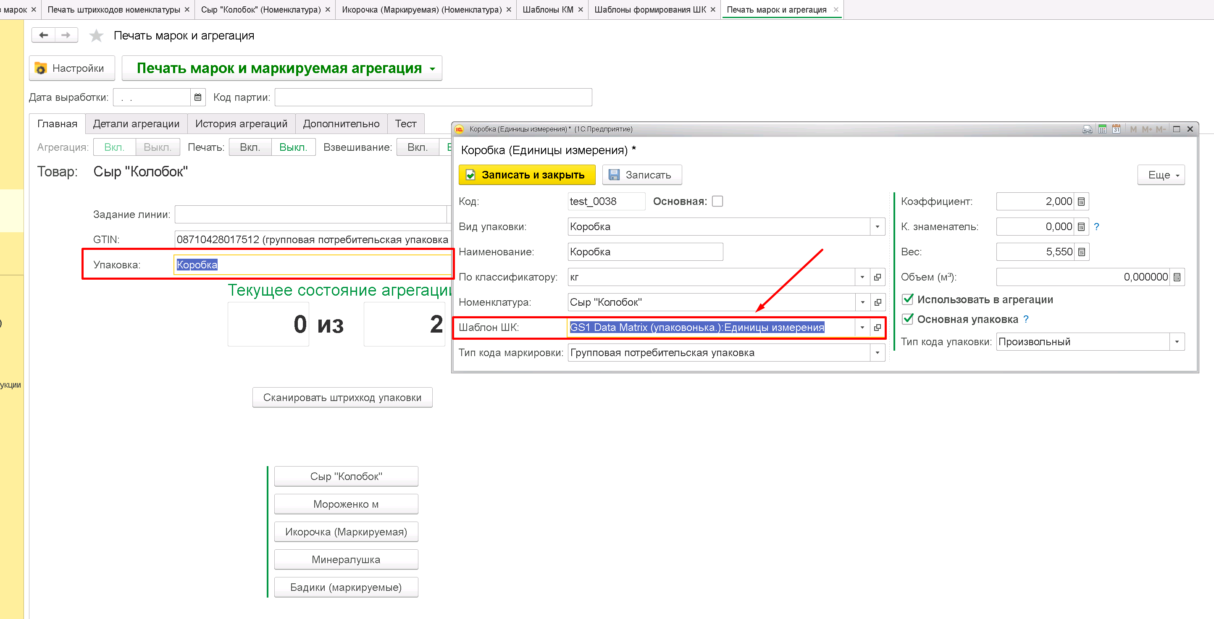Switch to Детали агрегации tab
This screenshot has height=619, width=1214.
[x=136, y=123]
